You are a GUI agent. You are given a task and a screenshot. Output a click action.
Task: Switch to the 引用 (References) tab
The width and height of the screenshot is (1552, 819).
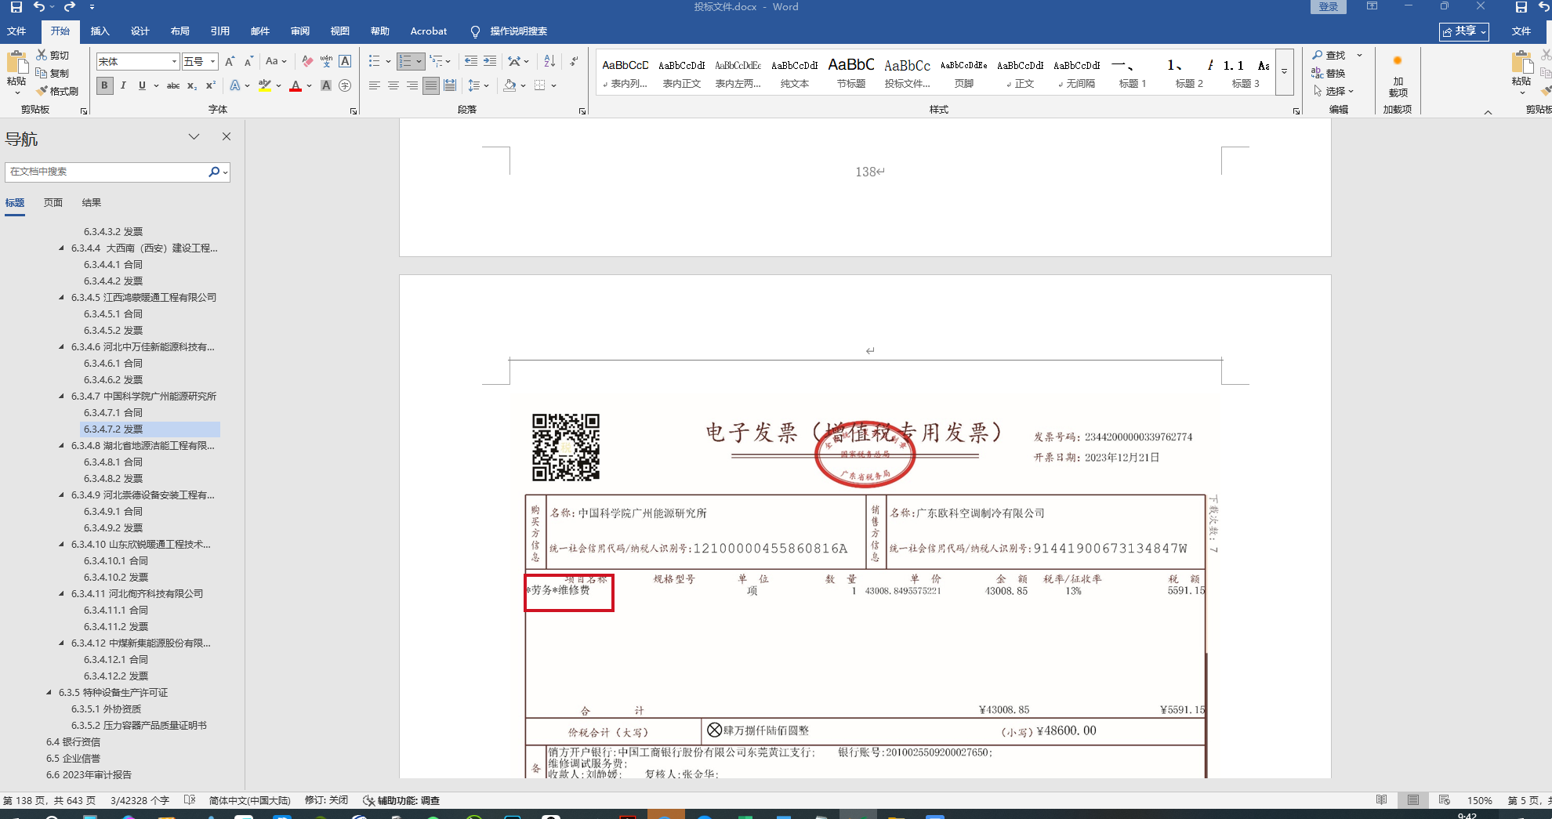[219, 31]
